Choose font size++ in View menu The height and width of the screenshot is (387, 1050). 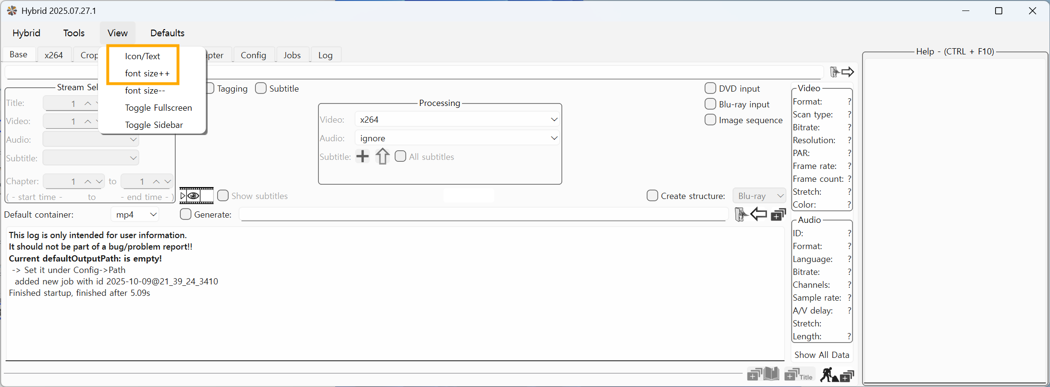[x=147, y=73]
